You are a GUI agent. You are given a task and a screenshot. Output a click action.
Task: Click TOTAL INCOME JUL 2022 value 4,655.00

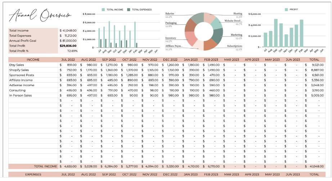click(x=68, y=166)
